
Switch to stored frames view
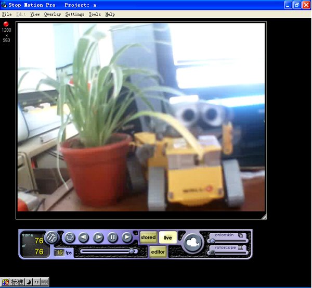pyautogui.click(x=148, y=237)
